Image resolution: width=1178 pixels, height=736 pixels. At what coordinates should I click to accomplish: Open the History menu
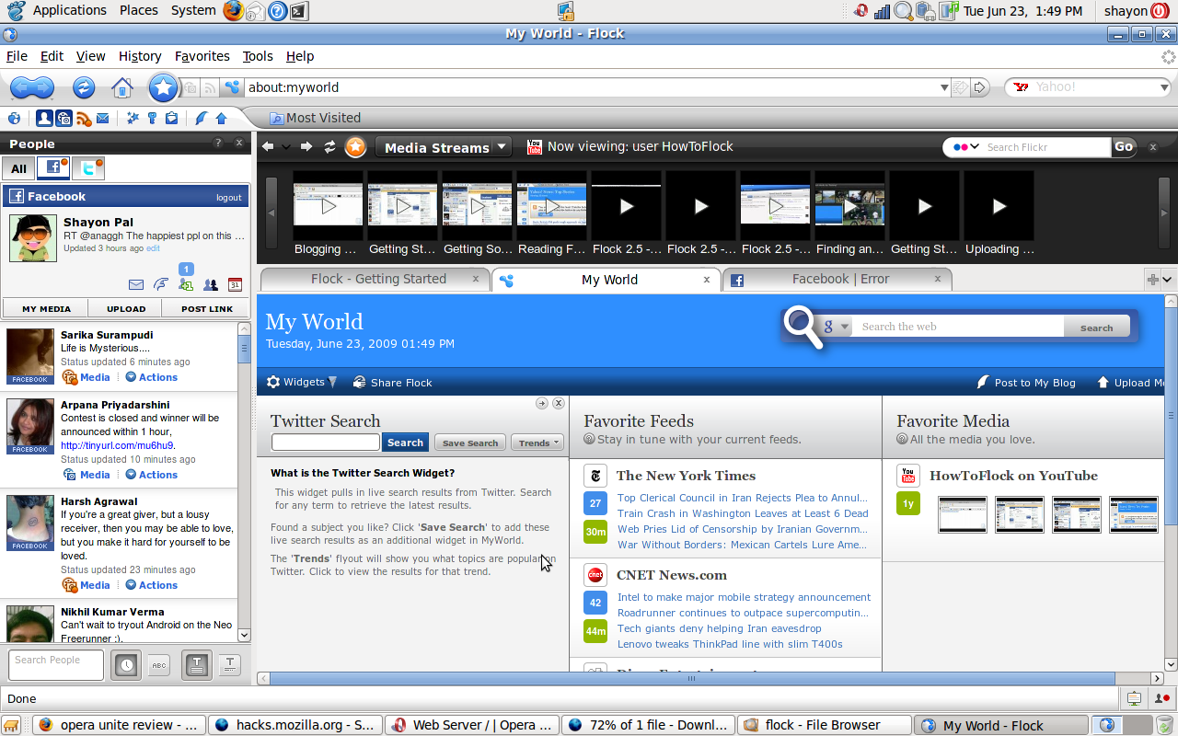tap(140, 56)
